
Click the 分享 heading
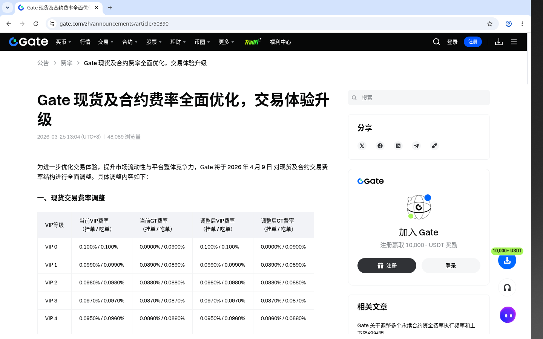click(x=365, y=128)
